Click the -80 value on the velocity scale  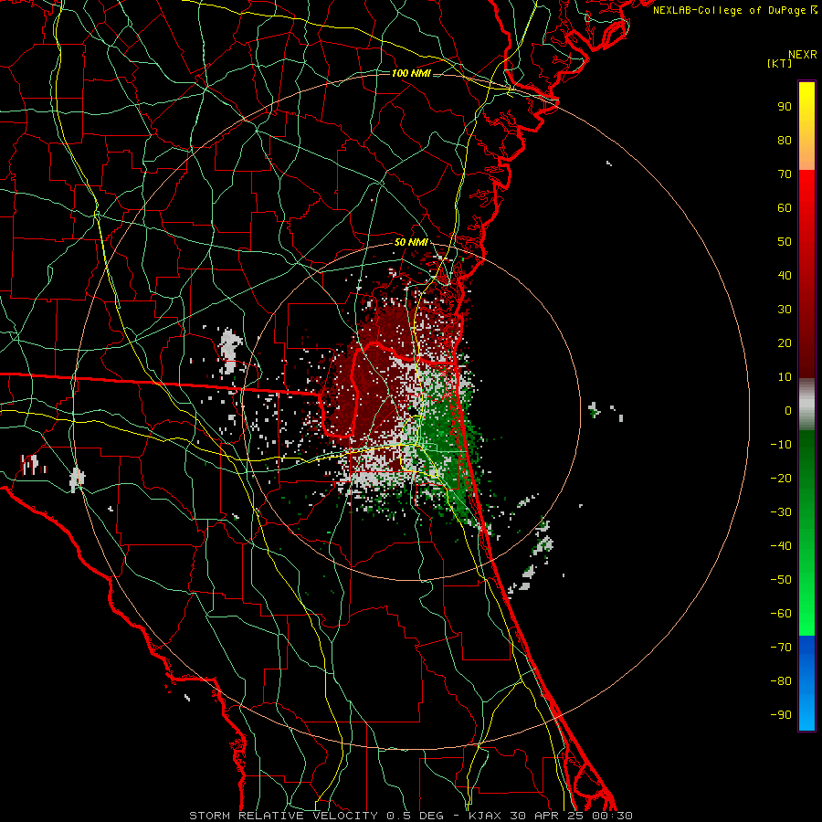tap(781, 681)
